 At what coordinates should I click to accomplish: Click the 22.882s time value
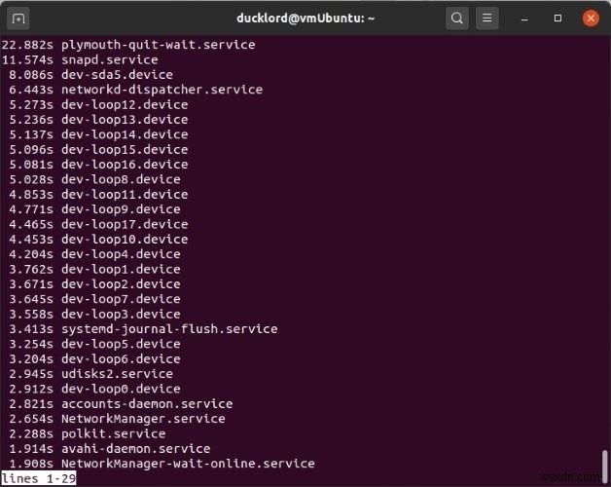tap(27, 45)
